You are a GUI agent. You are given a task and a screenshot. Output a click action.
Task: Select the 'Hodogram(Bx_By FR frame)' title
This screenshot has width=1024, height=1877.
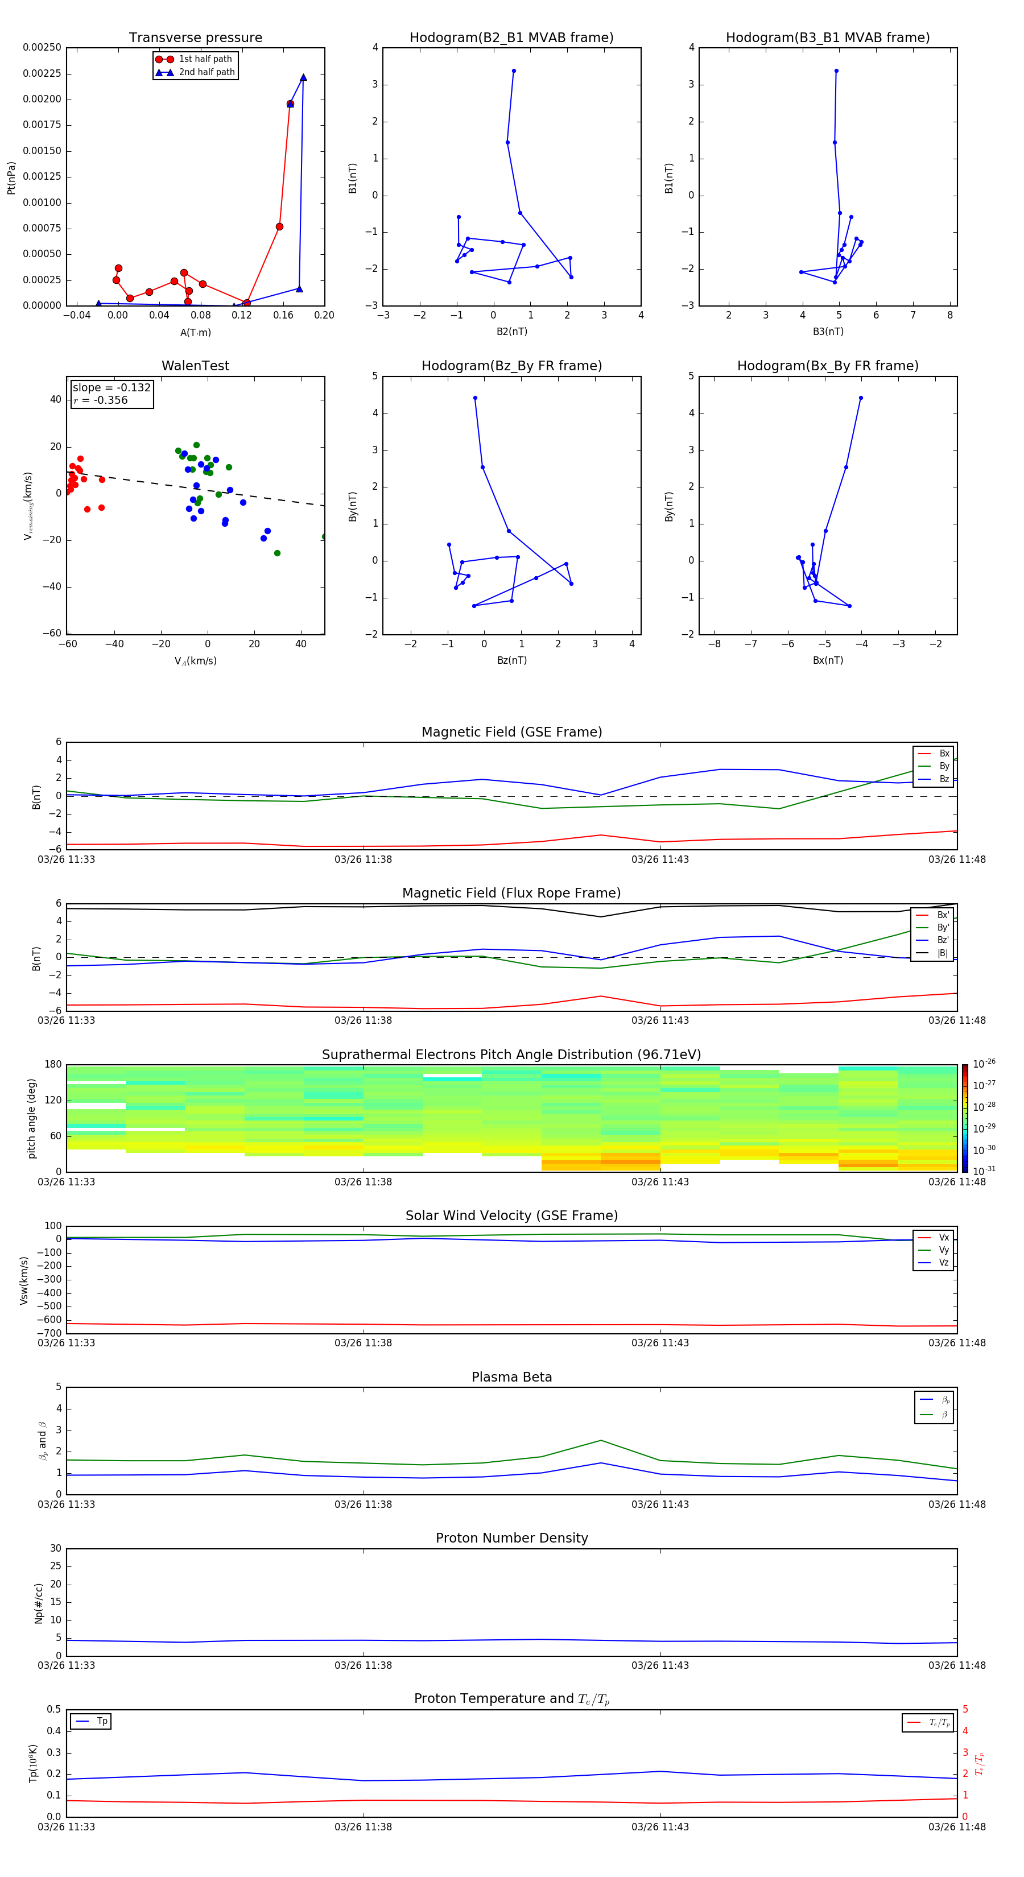pyautogui.click(x=828, y=366)
